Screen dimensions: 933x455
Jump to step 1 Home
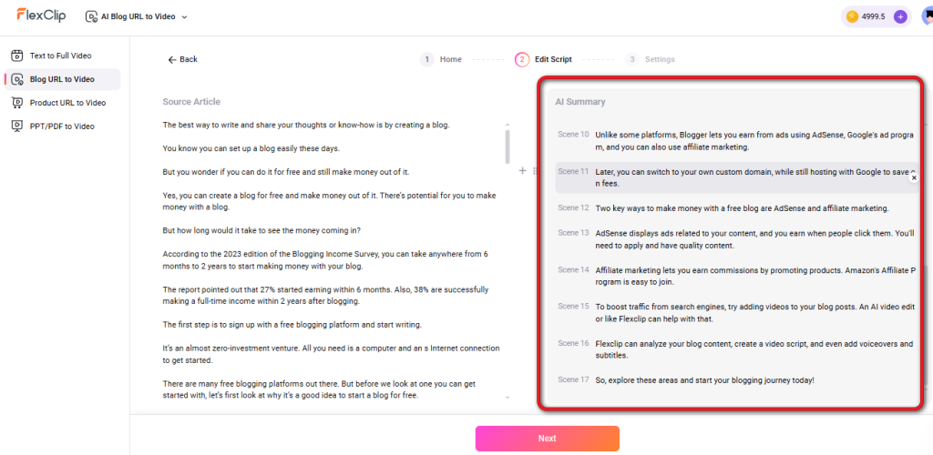tap(441, 59)
